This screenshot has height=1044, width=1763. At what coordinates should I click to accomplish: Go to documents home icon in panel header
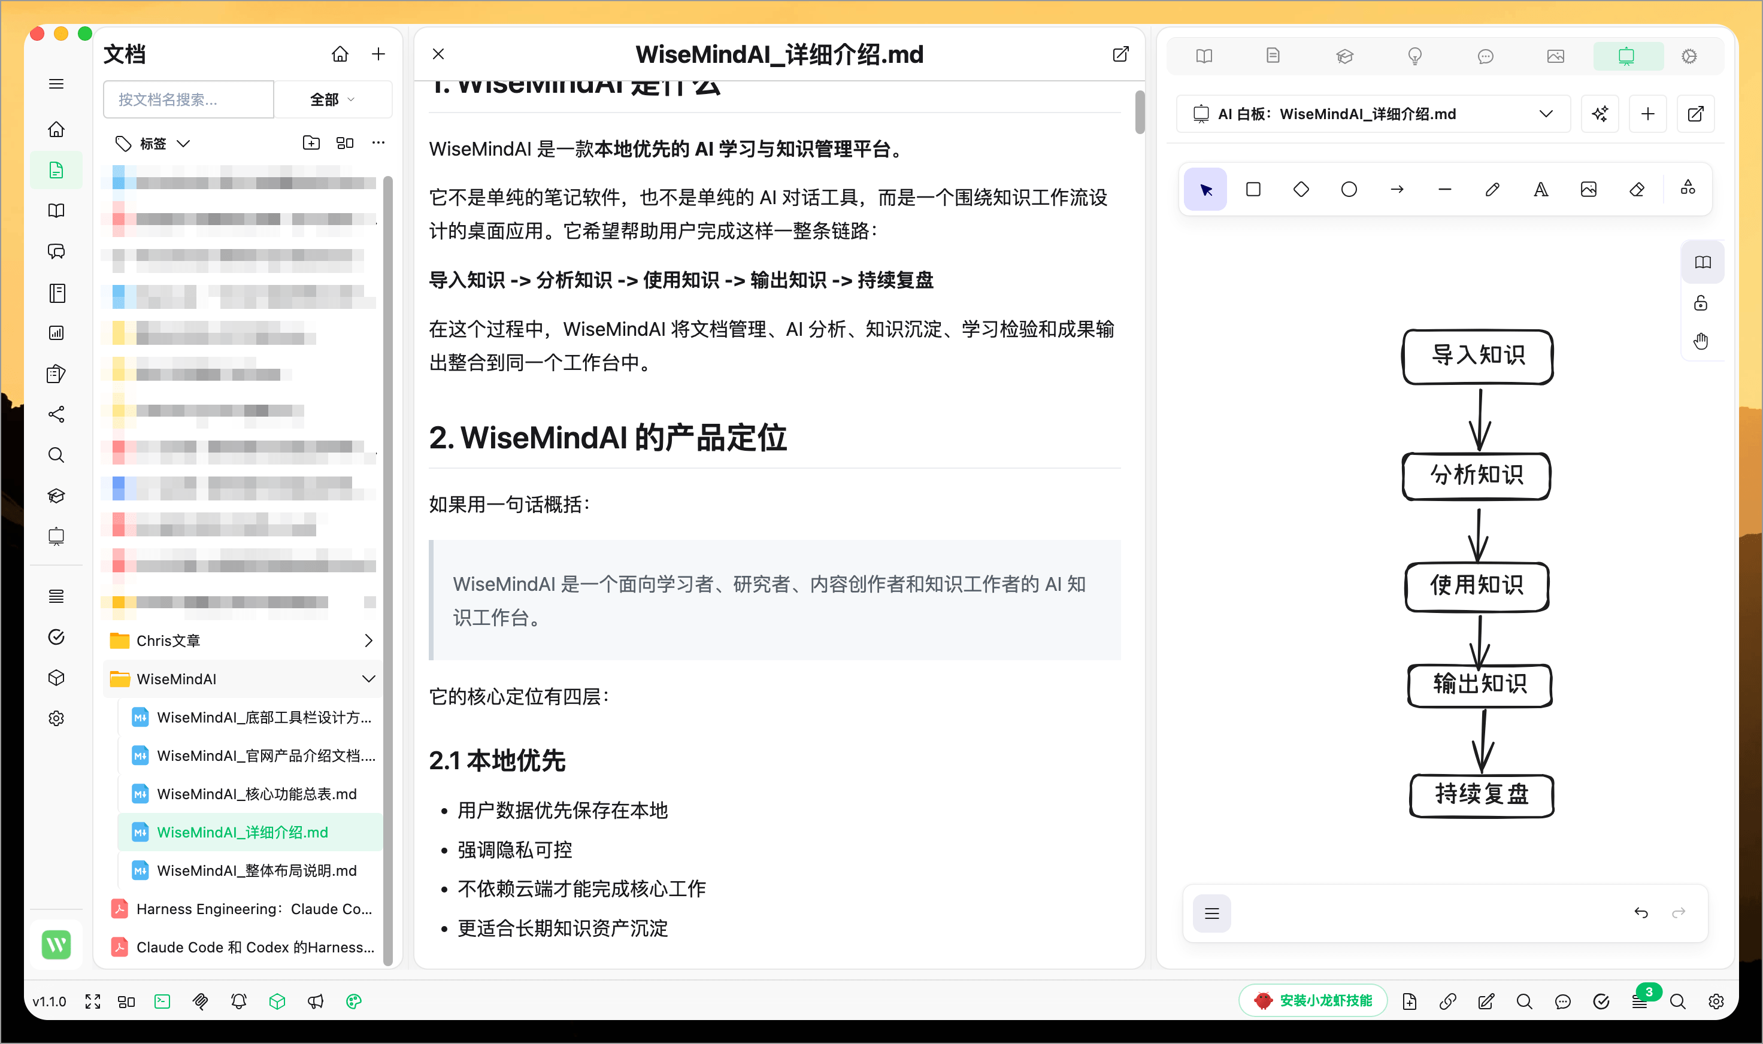click(340, 54)
